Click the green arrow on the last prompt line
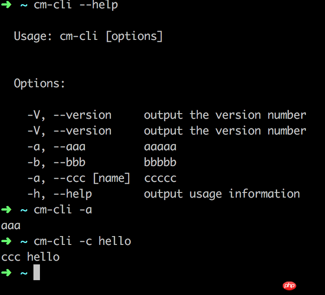The width and height of the screenshot is (325, 295). [6, 273]
